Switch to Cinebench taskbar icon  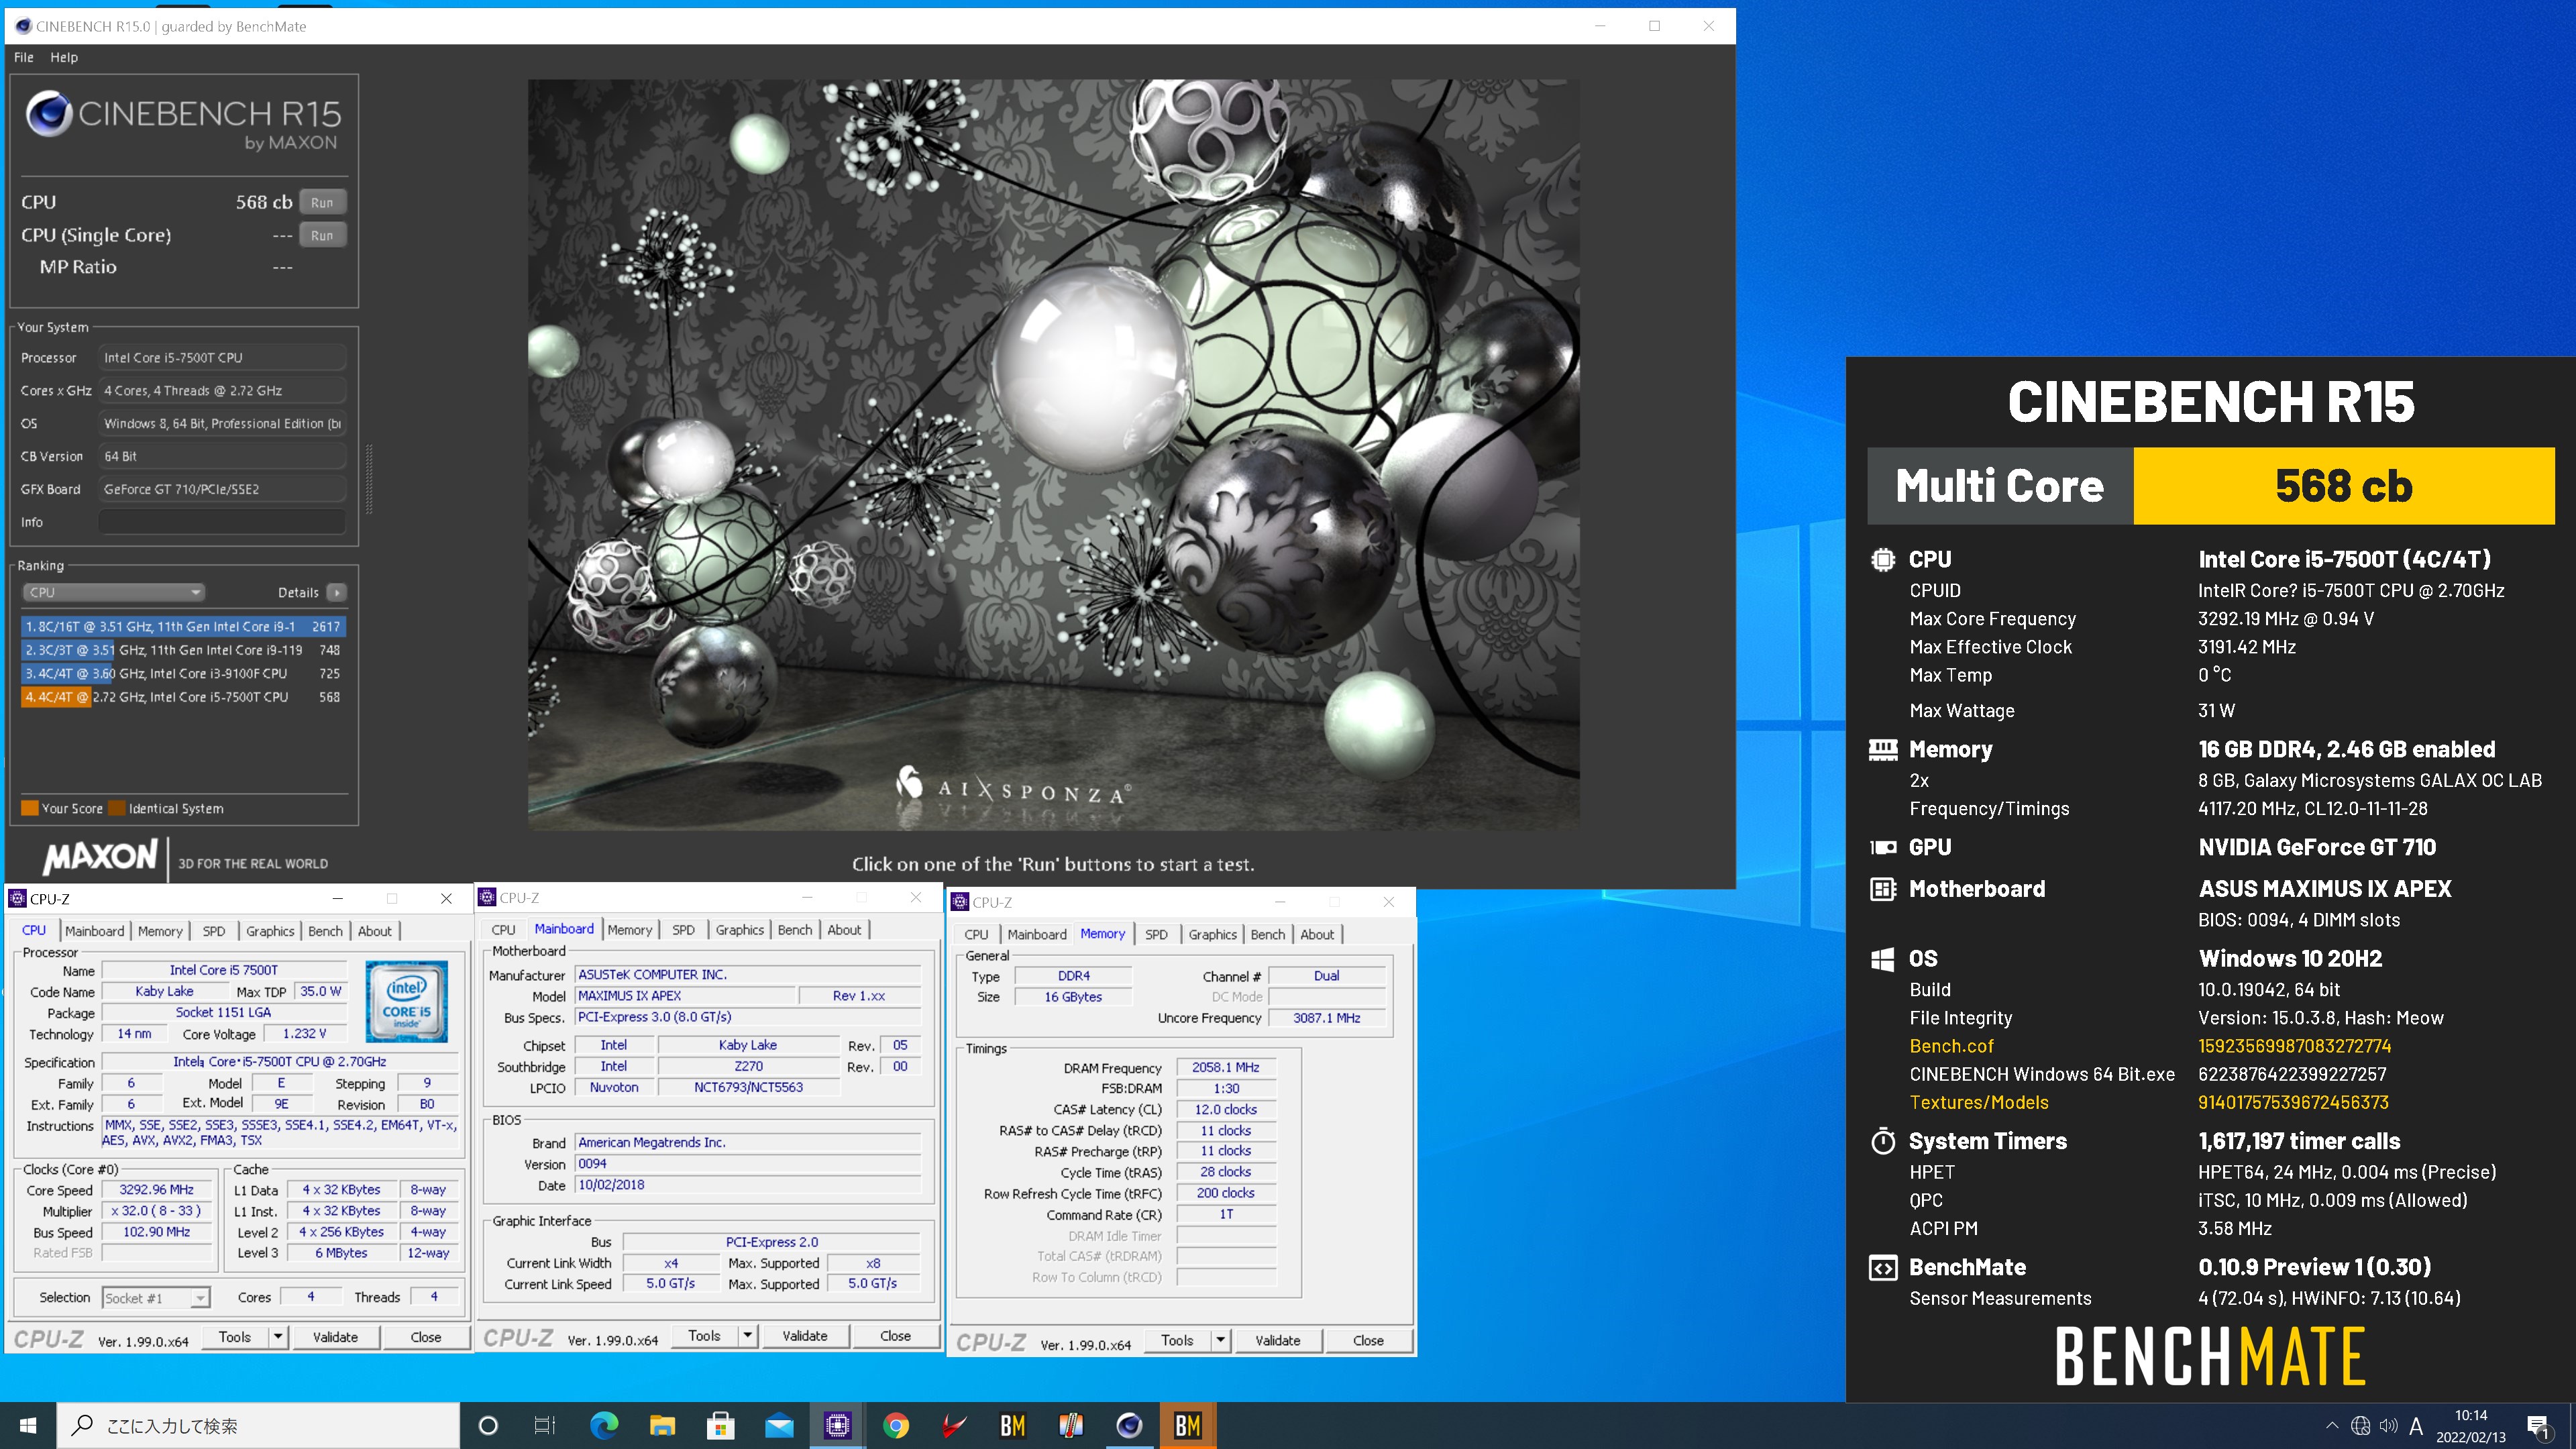[x=1129, y=1425]
